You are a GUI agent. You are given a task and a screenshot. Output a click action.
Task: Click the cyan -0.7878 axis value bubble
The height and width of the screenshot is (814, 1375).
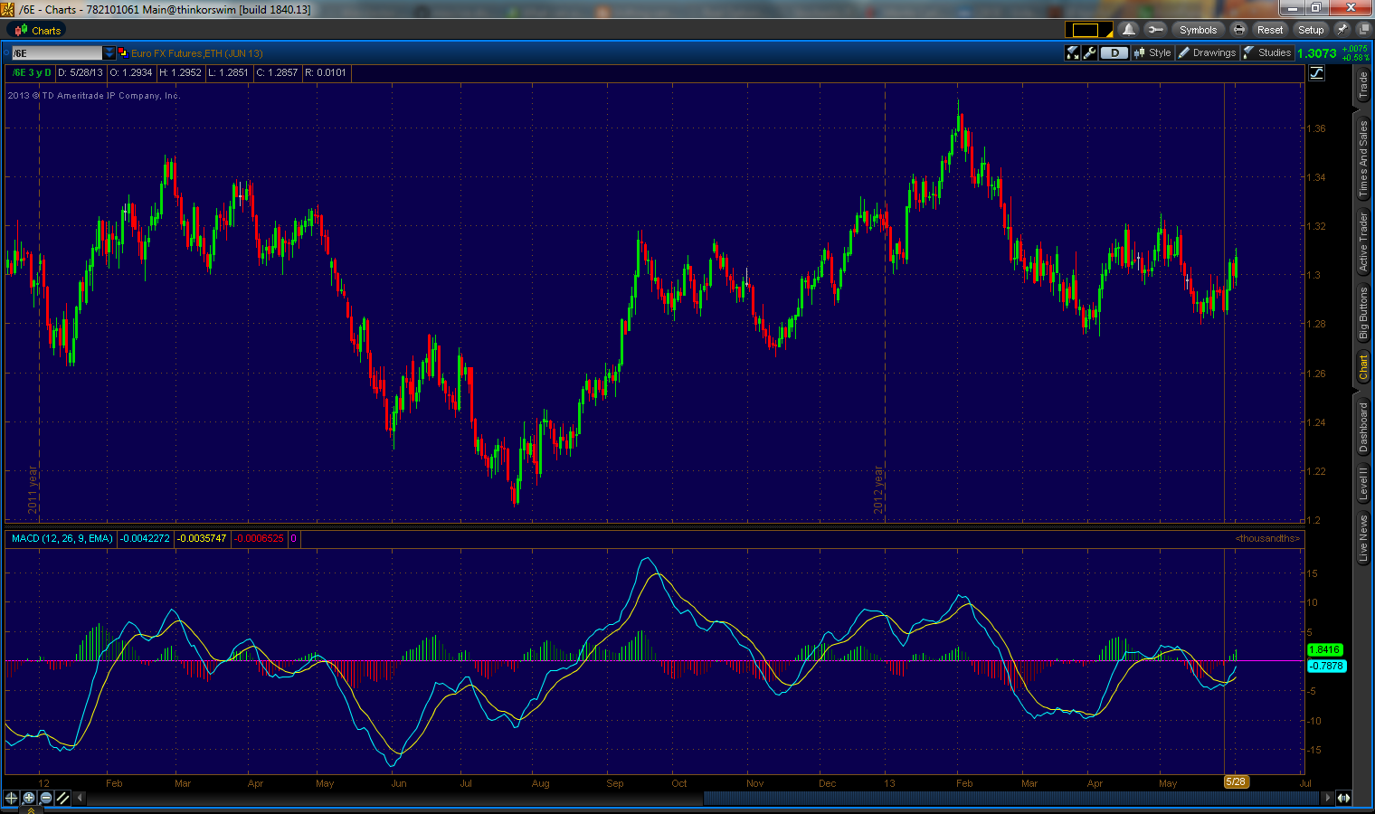(1326, 666)
